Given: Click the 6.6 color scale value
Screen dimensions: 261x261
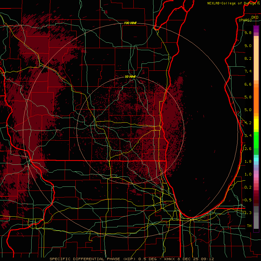Looking at the screenshot, I should coord(248,84).
